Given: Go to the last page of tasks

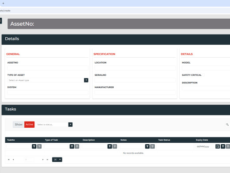Looking at the screenshot, I should [47, 160].
